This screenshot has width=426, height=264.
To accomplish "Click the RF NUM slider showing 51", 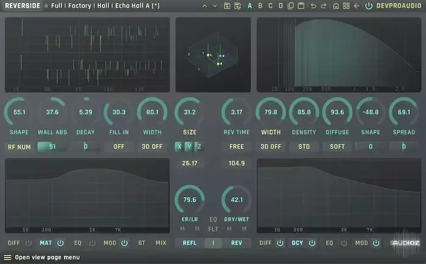I will (x=52, y=147).
